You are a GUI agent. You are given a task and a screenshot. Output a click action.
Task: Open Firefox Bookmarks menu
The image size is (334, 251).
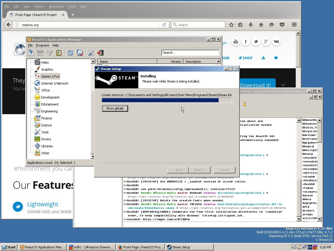pyautogui.click(x=56, y=6)
